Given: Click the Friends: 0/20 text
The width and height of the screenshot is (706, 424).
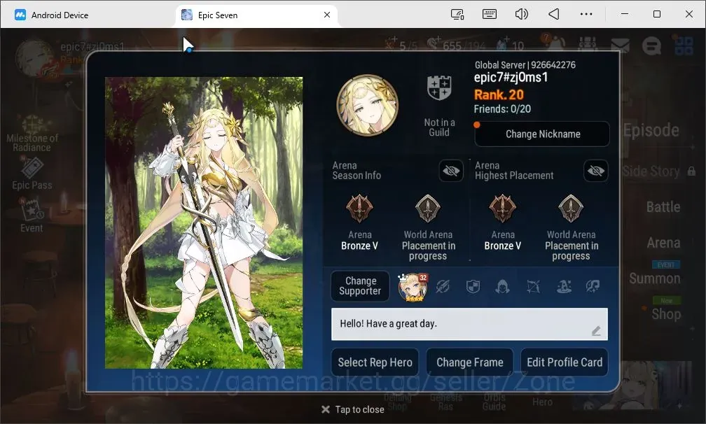Looking at the screenshot, I should pos(502,109).
